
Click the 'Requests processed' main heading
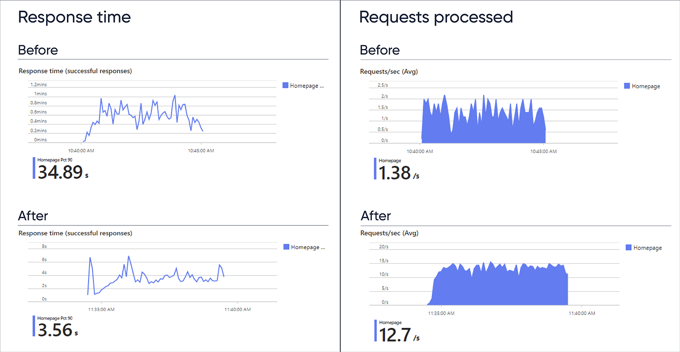click(x=436, y=17)
